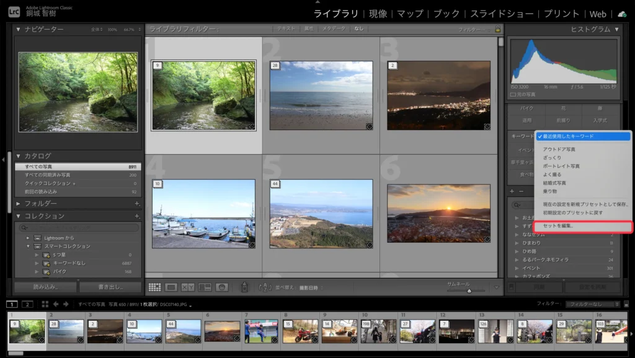Toggle the library filter lock icon

(497, 29)
